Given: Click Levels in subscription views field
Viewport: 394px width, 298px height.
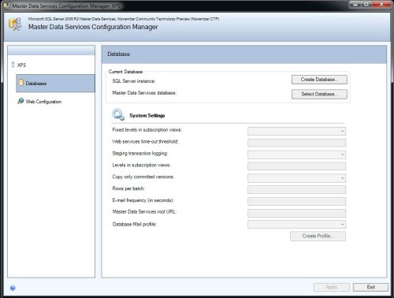Looking at the screenshot, I should click(x=296, y=166).
